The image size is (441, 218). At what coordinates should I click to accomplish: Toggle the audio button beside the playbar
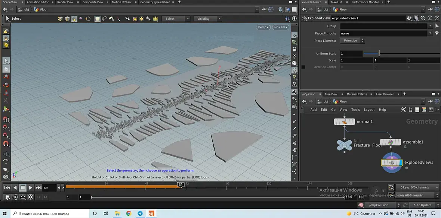pyautogui.click(x=15, y=197)
